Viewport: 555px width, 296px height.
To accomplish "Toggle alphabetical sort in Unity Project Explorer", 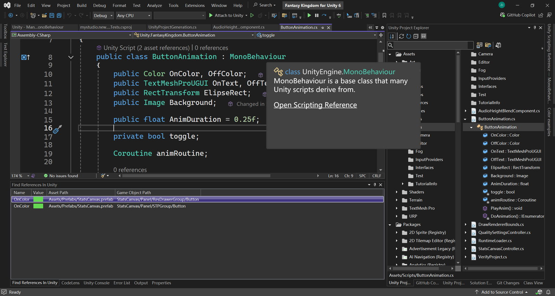I will pyautogui.click(x=392, y=36).
